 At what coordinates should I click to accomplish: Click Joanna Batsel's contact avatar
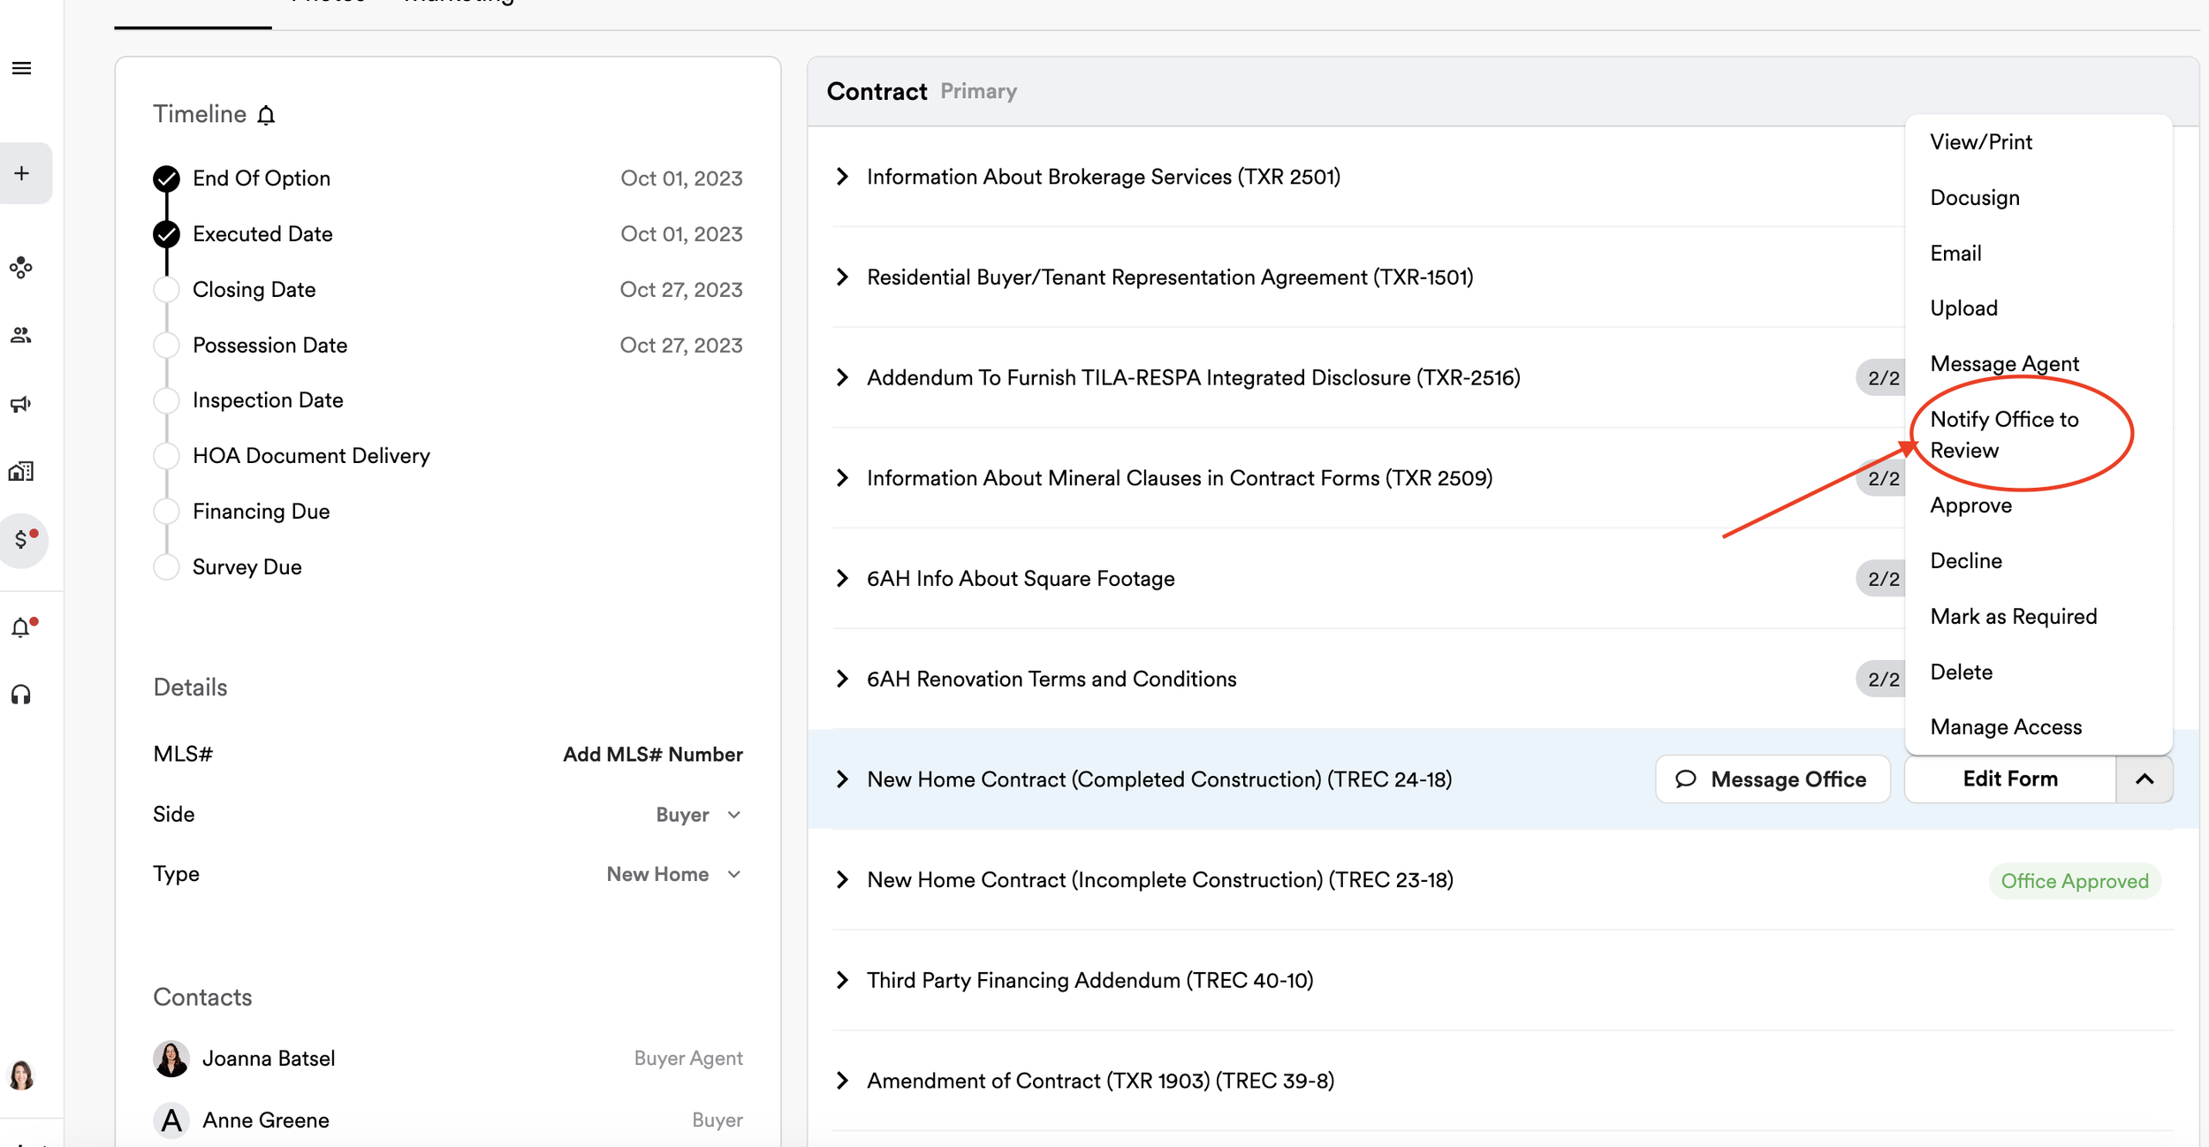(x=171, y=1058)
